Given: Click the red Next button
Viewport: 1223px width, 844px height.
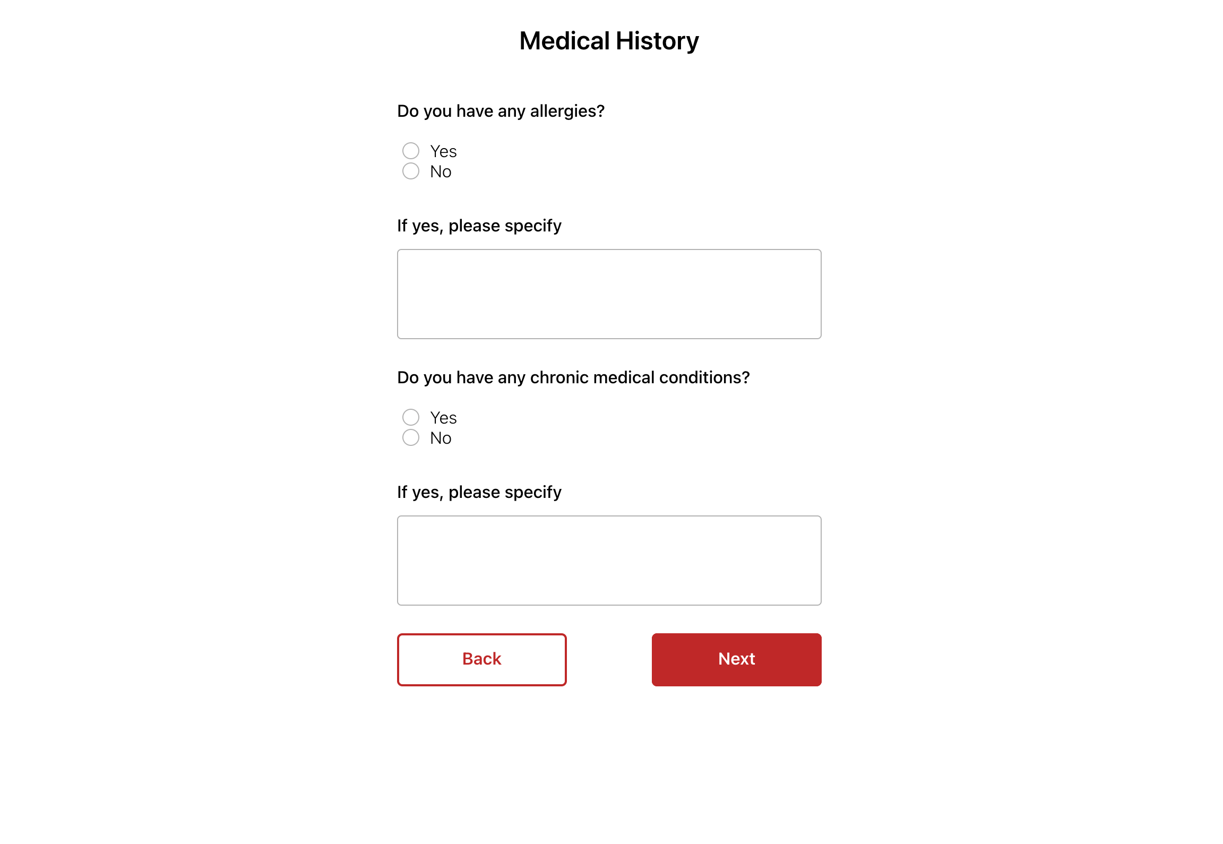Looking at the screenshot, I should coord(736,659).
